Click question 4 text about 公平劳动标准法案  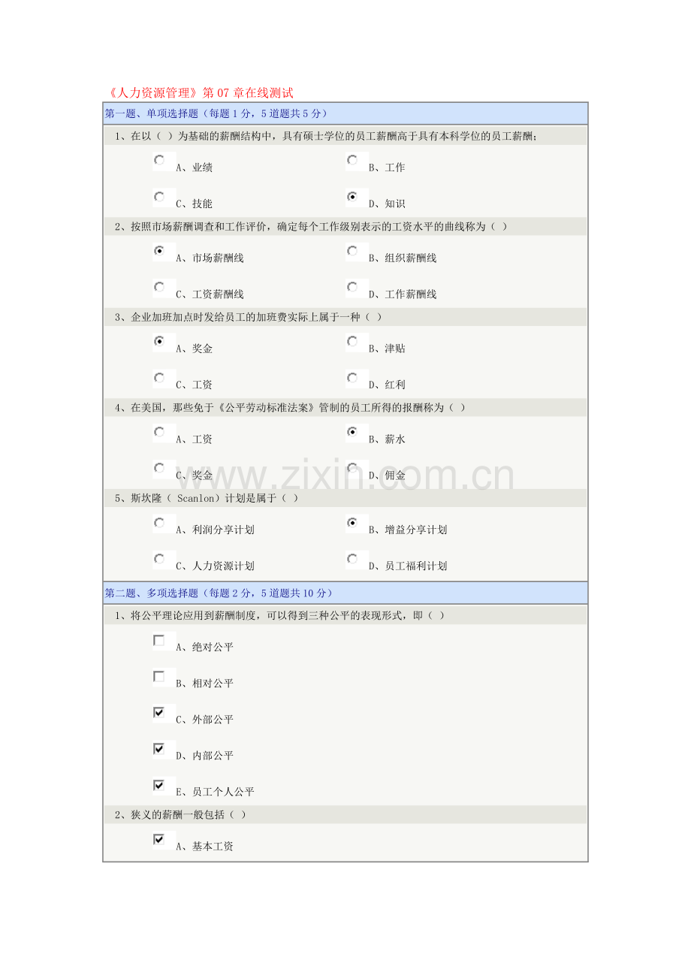290,408
